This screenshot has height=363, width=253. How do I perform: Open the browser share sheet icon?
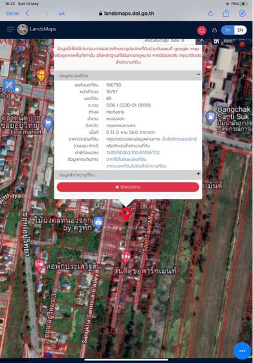226,13
